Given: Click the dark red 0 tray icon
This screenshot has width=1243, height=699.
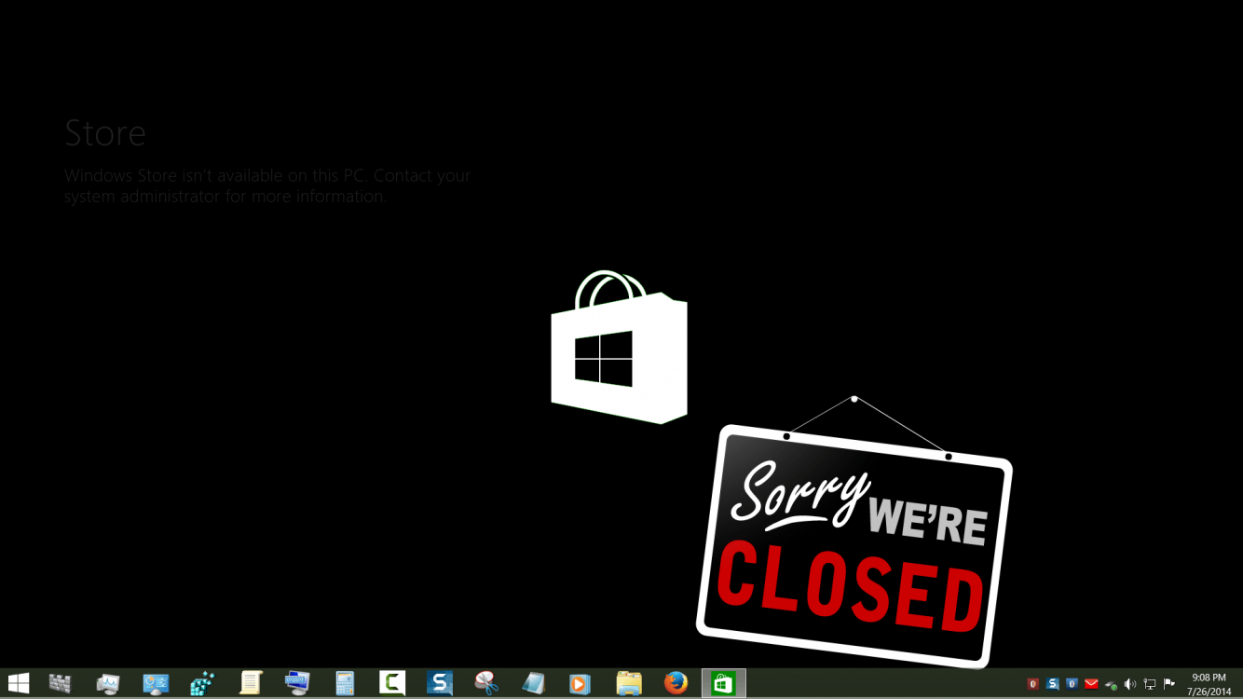Looking at the screenshot, I should tap(1032, 684).
